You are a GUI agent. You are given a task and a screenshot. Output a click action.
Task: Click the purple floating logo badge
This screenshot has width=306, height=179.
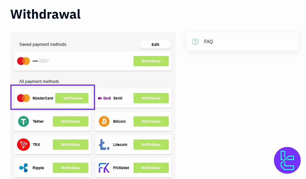[287, 160]
